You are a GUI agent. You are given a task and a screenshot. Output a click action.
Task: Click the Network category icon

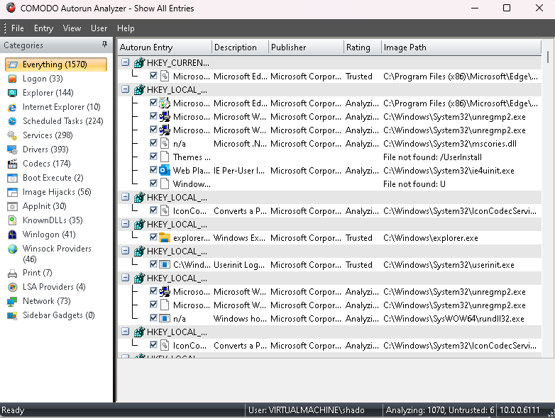(12, 301)
